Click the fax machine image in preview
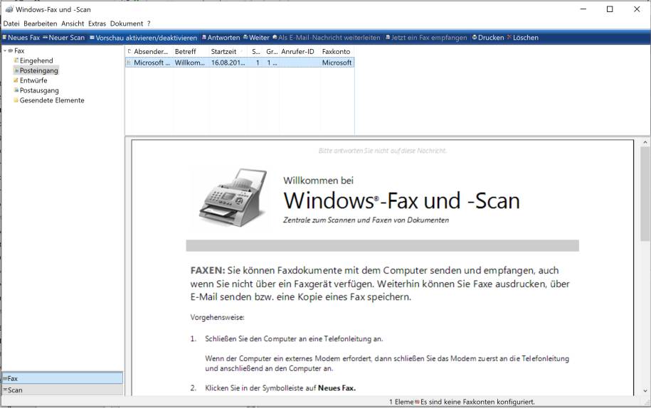 pyautogui.click(x=233, y=197)
